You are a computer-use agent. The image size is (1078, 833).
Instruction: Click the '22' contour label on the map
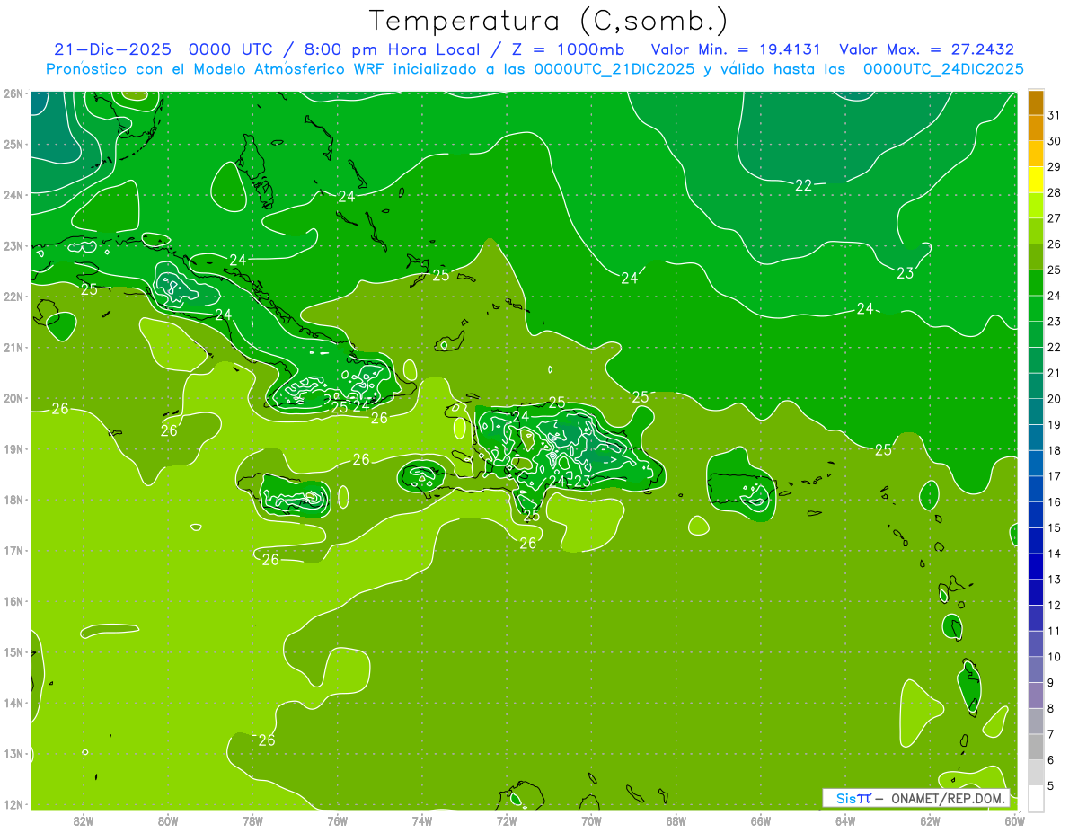click(x=803, y=185)
